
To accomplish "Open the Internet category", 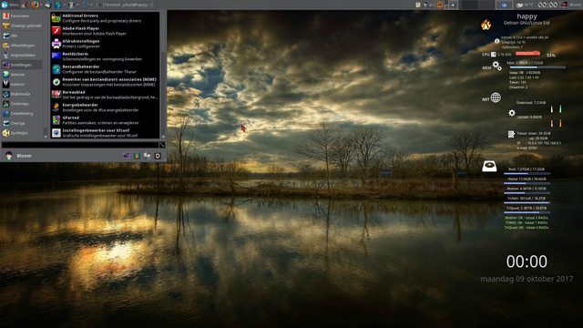I will click(22, 75).
